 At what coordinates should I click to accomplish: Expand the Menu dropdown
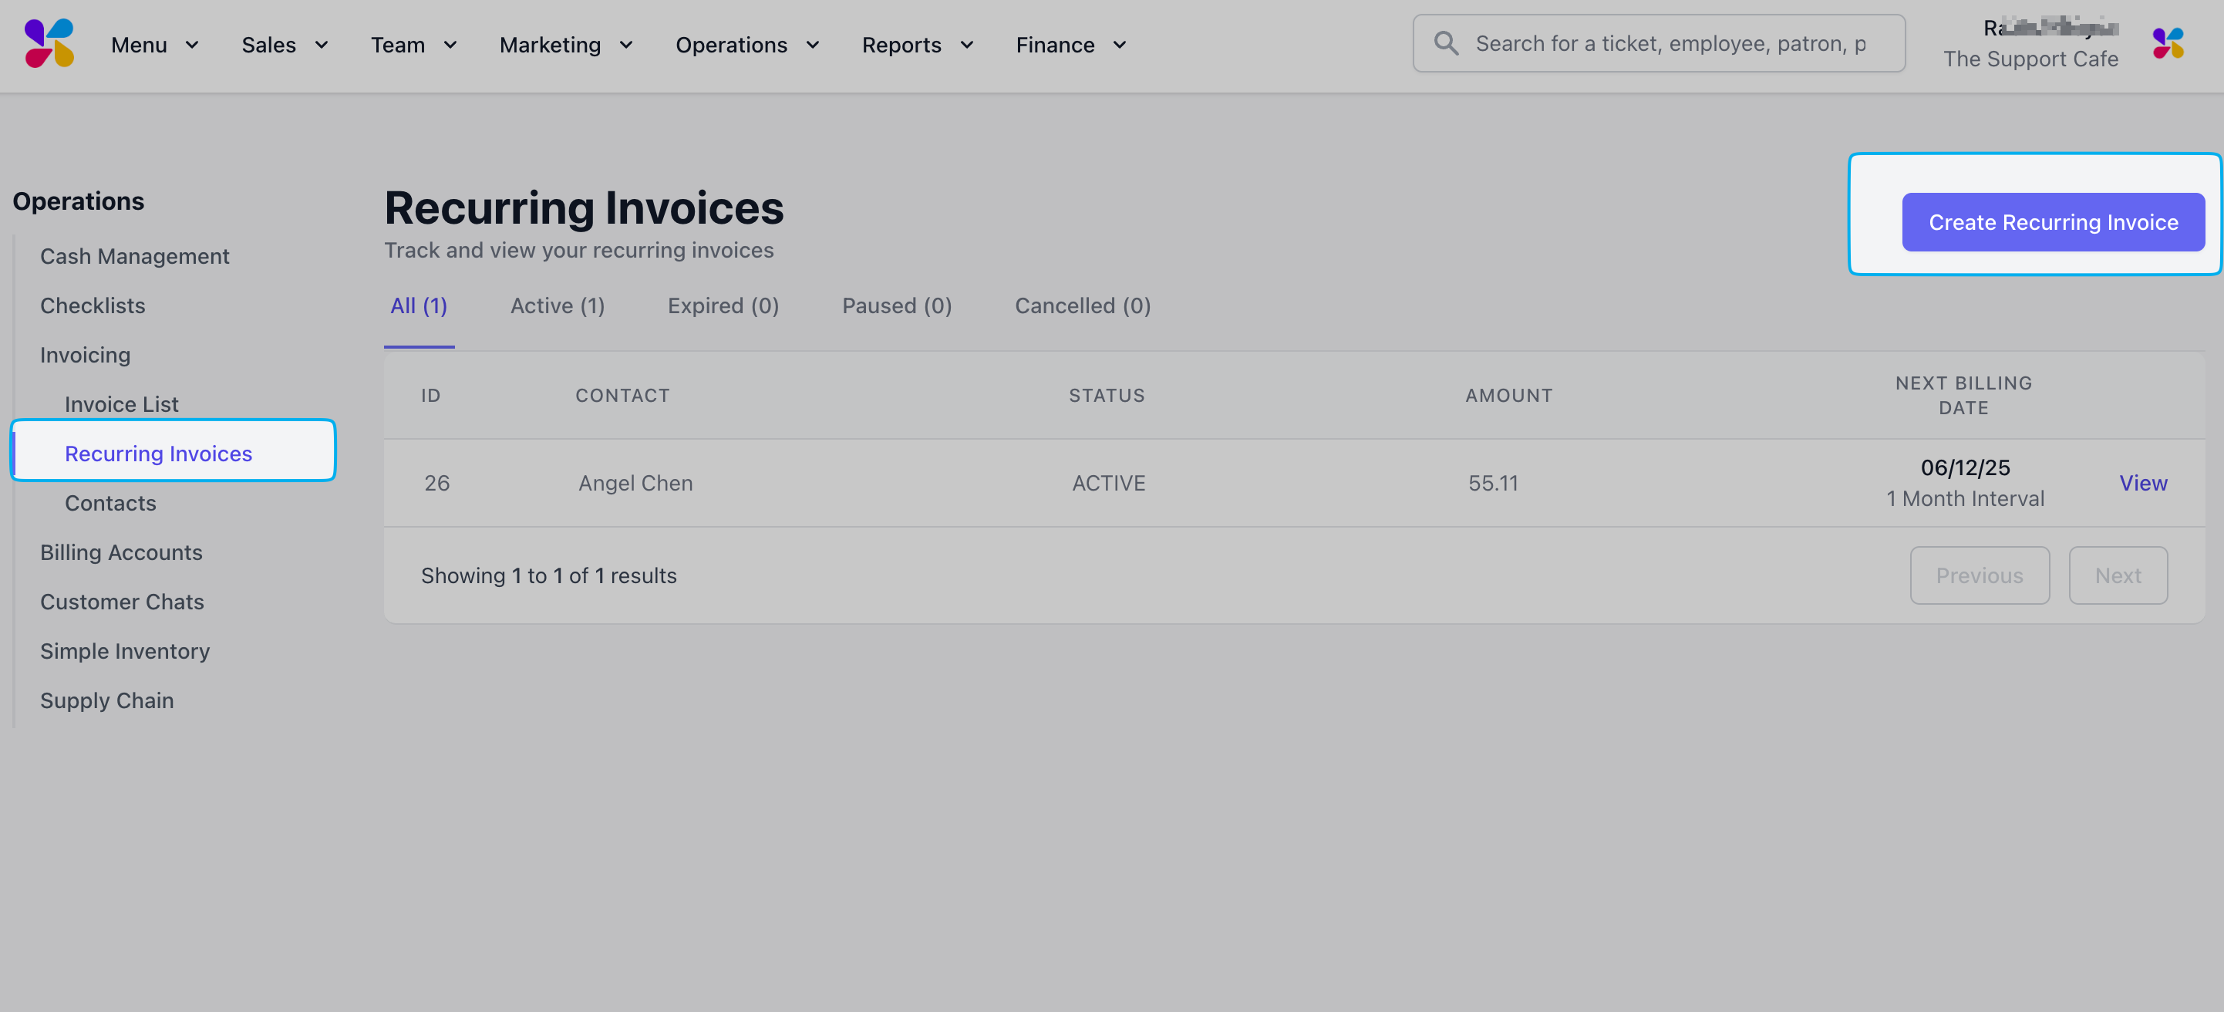154,45
